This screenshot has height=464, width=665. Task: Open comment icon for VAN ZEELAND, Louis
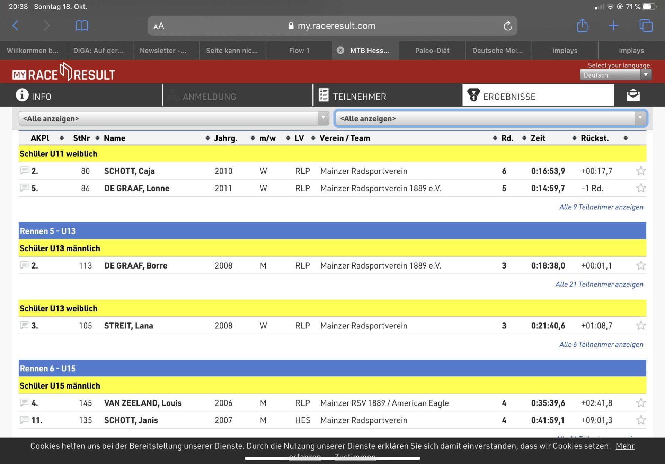tap(24, 402)
